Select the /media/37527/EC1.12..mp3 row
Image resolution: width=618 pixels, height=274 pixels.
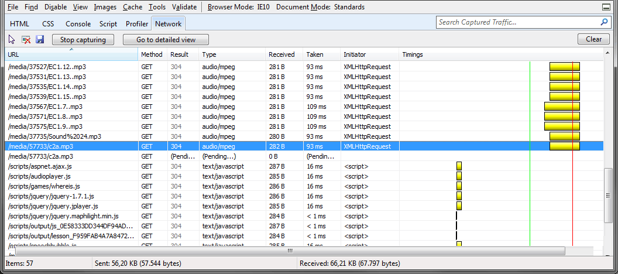[304, 67]
